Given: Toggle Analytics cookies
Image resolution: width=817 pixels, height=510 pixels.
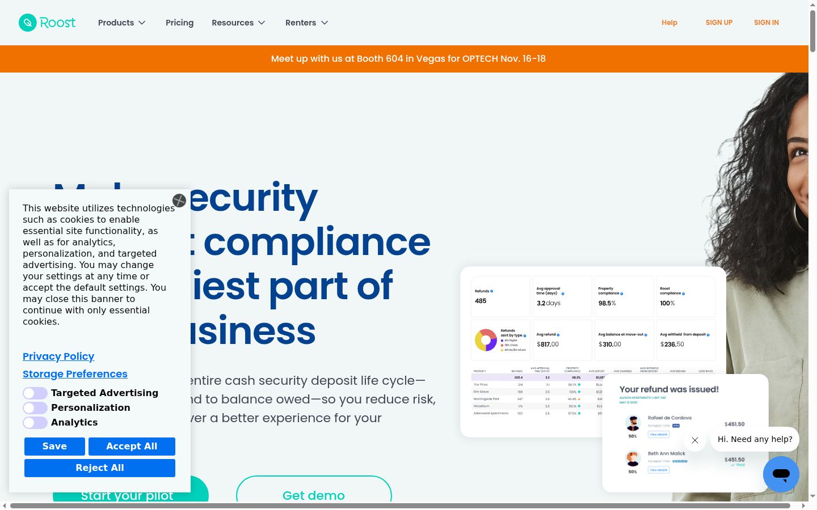Looking at the screenshot, I should pyautogui.click(x=35, y=423).
